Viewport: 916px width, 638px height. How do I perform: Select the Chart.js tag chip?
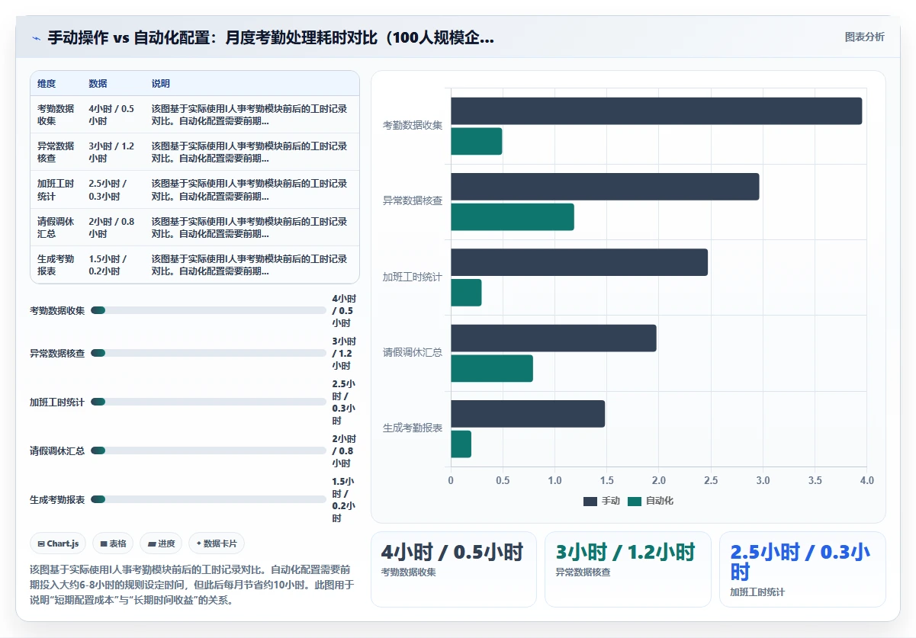pos(59,543)
